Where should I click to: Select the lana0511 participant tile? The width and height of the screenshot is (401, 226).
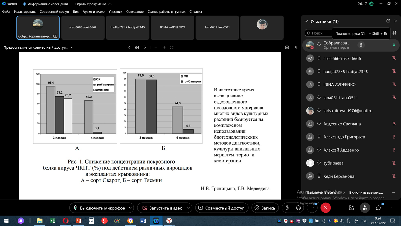click(x=217, y=28)
